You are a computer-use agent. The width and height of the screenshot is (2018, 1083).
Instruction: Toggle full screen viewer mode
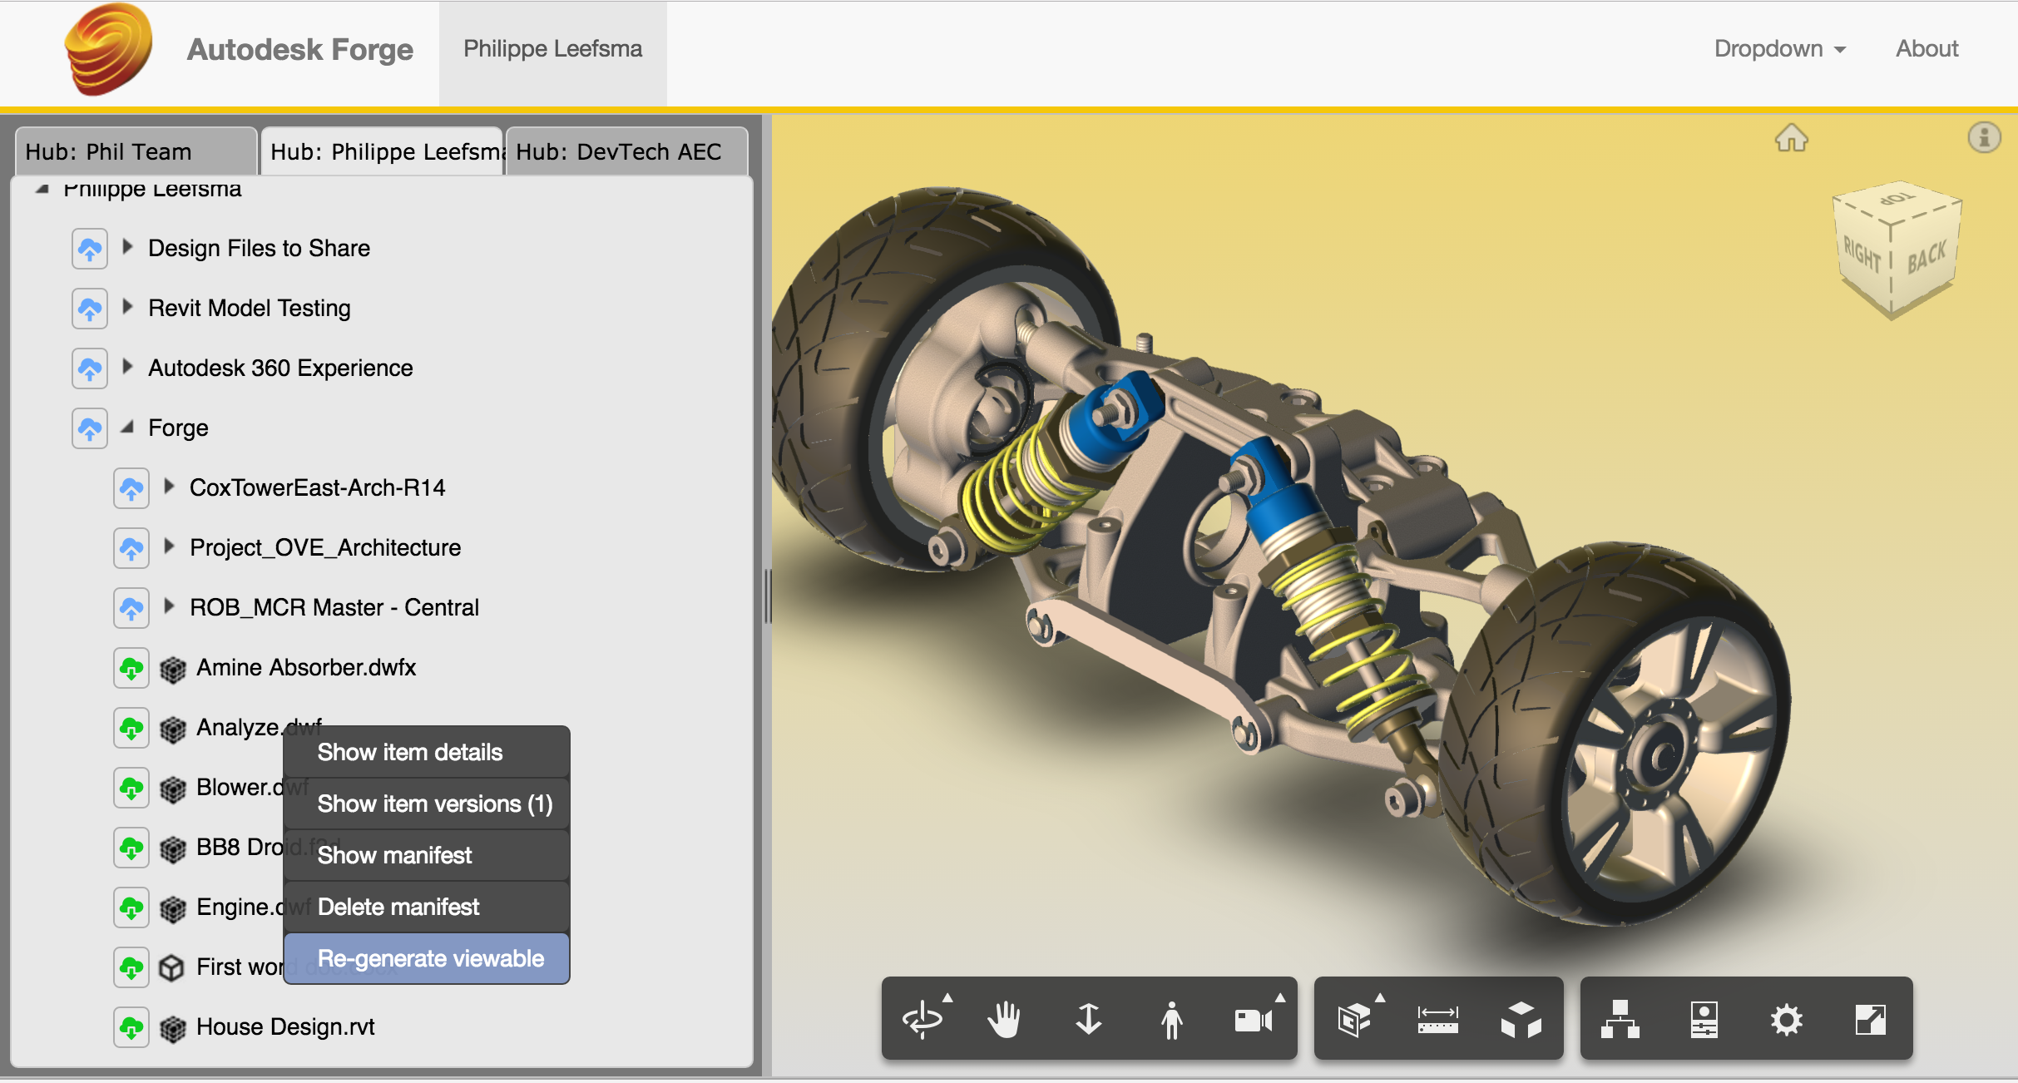1870,1019
